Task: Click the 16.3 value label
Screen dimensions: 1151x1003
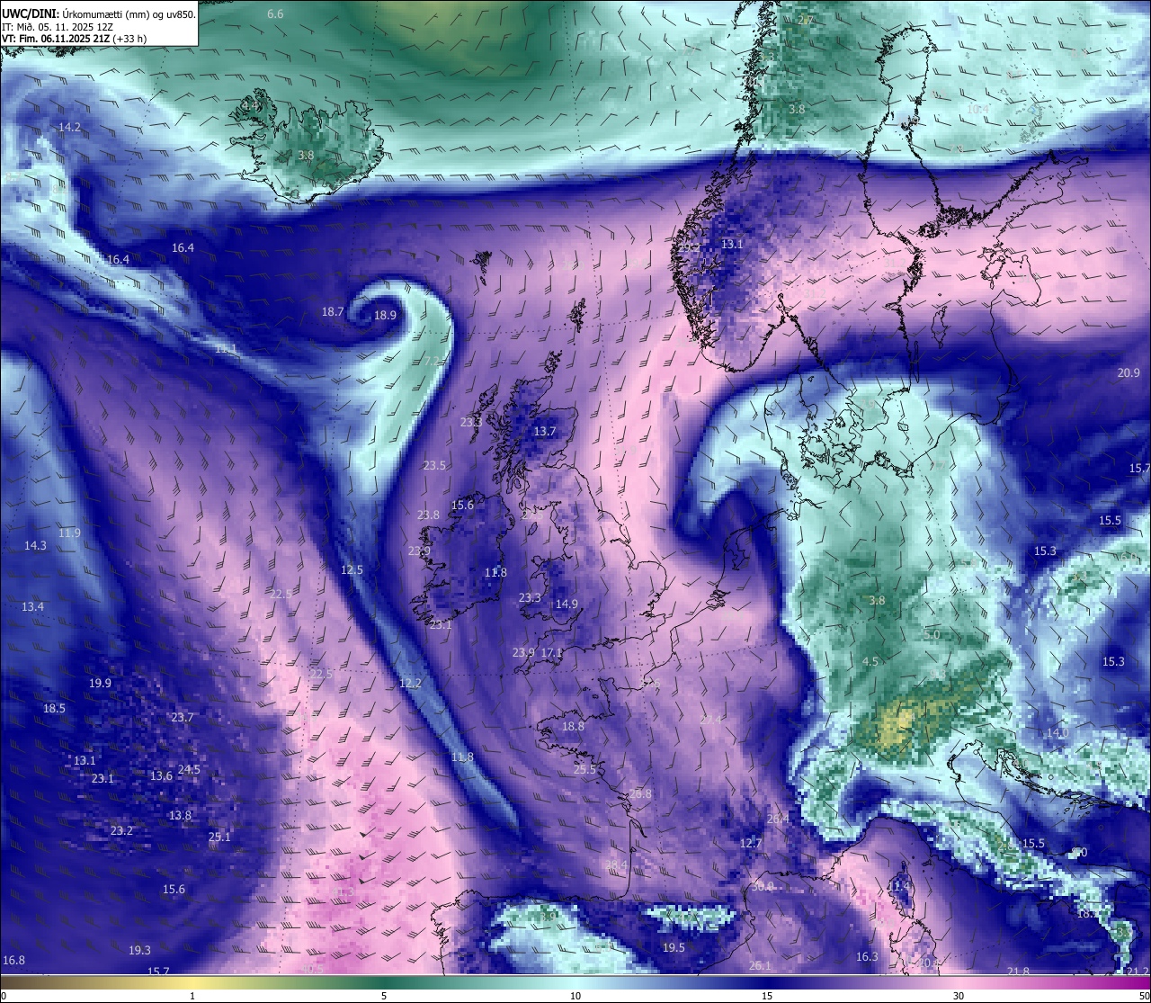Action: [x=867, y=956]
